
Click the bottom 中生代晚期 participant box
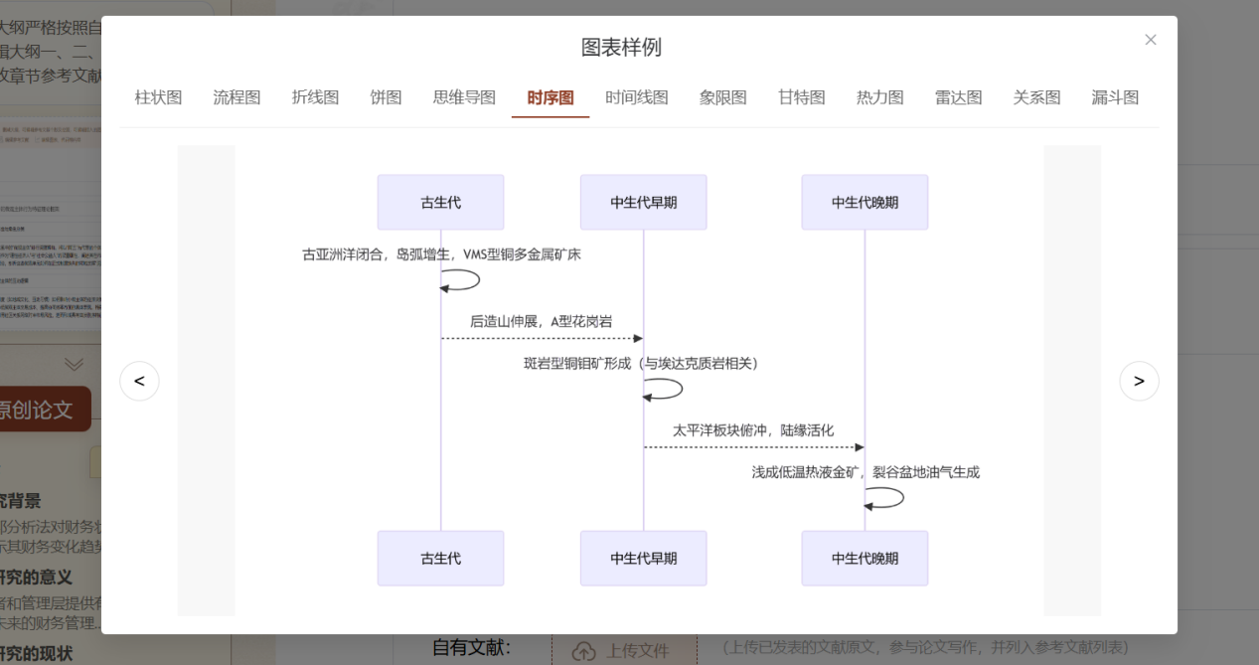click(x=865, y=558)
